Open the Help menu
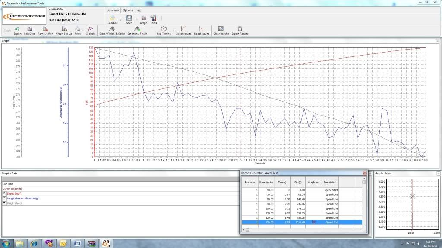 coord(138,10)
